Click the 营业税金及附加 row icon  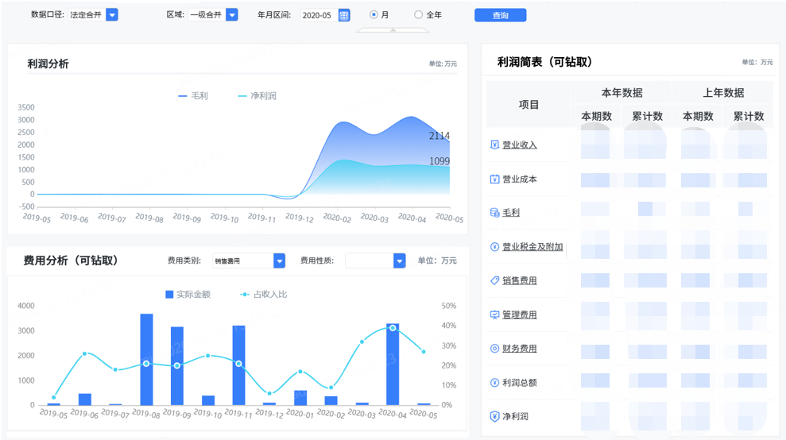(x=494, y=246)
